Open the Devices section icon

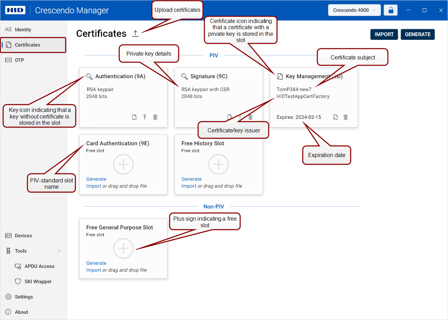point(9,236)
